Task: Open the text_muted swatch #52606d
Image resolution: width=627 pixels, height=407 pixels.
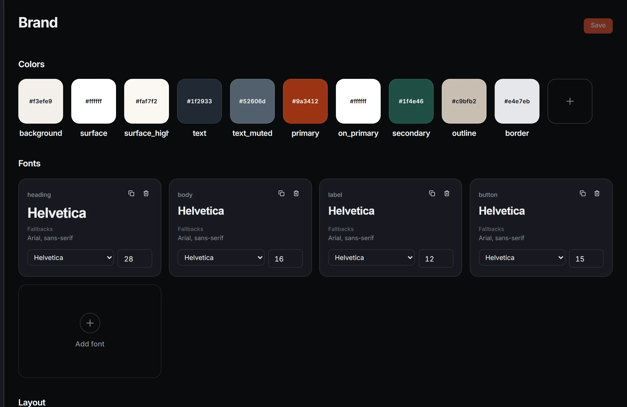Action: (252, 101)
